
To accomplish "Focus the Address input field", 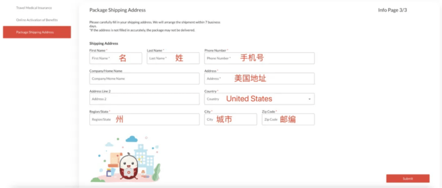I will click(259, 78).
